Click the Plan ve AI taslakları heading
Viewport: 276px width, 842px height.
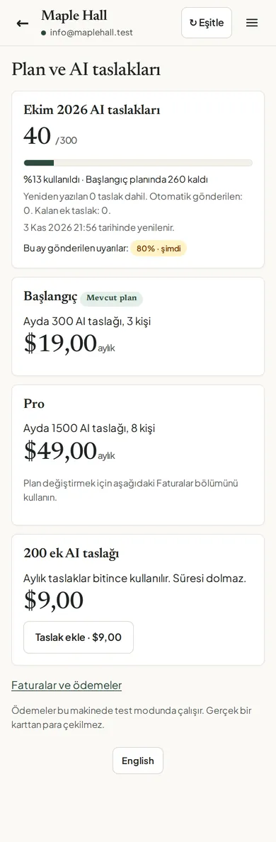pyautogui.click(x=86, y=70)
